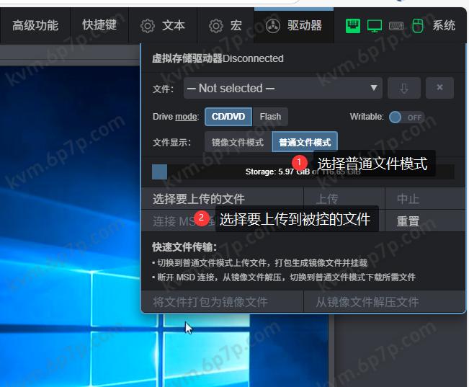Switch to 镜像文件模式 file display

click(237, 143)
